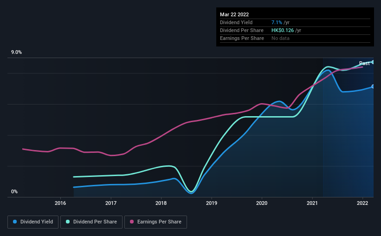Click the Past label on the chart

364,63
